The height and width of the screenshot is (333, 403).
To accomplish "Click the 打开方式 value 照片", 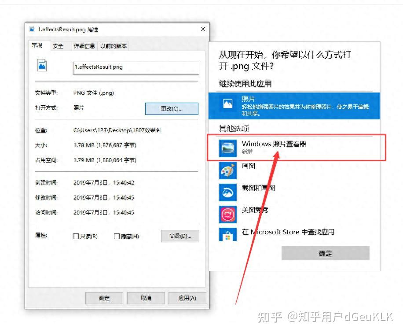I will tap(79, 107).
